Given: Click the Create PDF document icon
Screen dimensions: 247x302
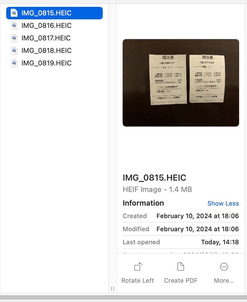Looking at the screenshot, I should point(181,267).
